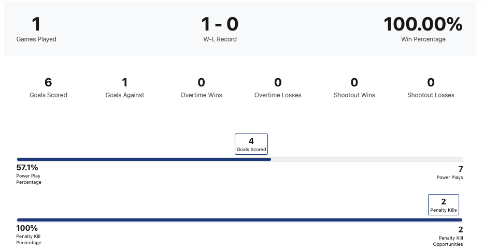Click the penalty kill progress bar
This screenshot has width=484, height=251.
point(240,220)
